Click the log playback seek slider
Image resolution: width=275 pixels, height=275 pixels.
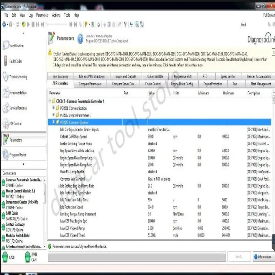56,24
